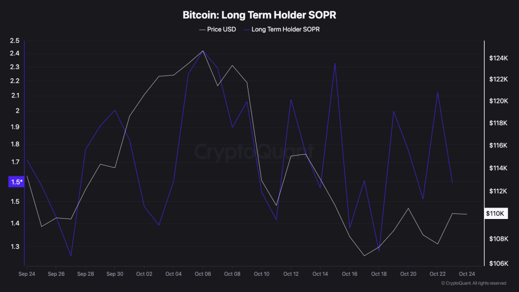Click the CryptoQuant watermark in chart center
The image size is (519, 292).
coord(254,151)
